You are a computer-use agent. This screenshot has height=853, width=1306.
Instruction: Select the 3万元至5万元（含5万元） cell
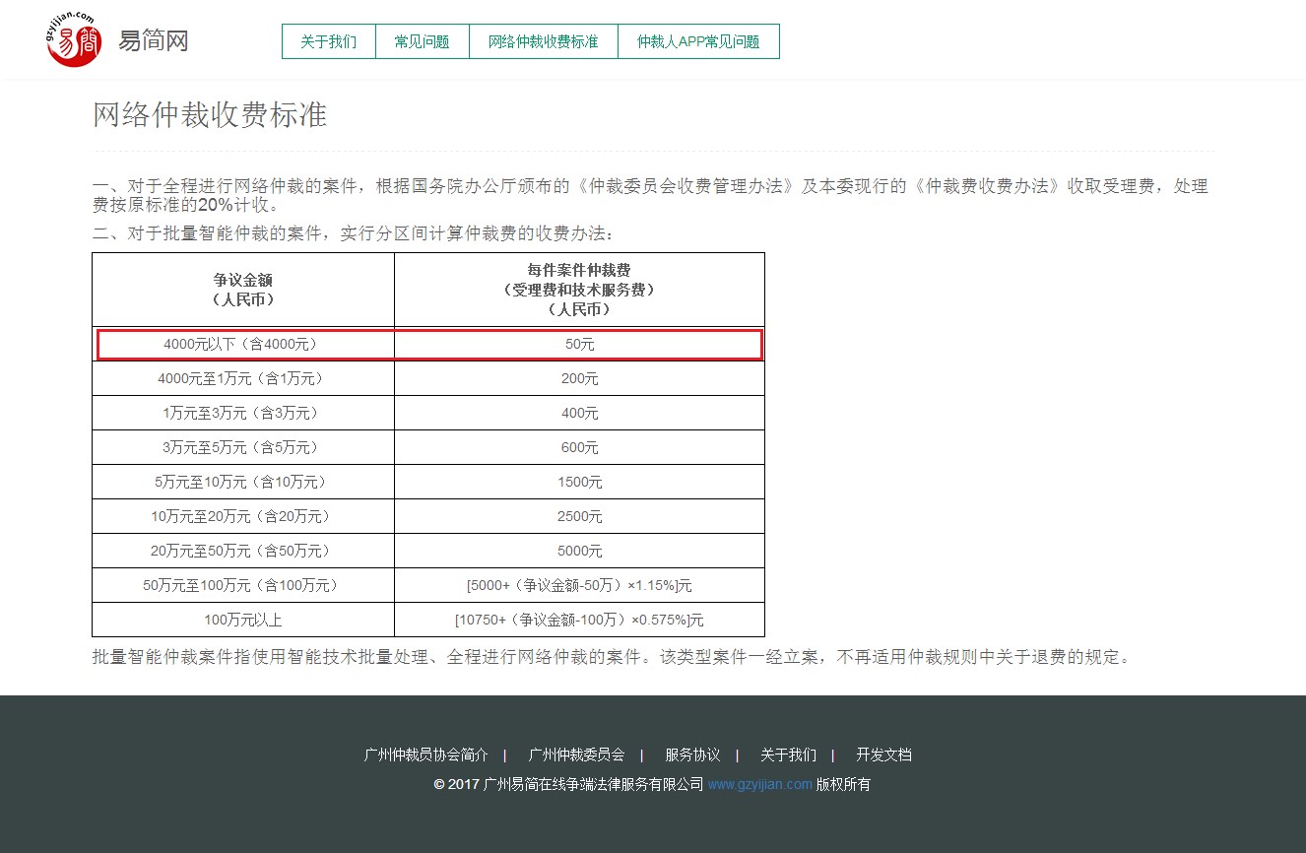243,448
